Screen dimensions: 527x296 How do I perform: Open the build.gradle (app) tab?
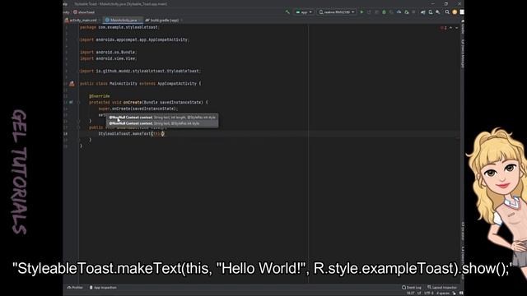pos(164,20)
